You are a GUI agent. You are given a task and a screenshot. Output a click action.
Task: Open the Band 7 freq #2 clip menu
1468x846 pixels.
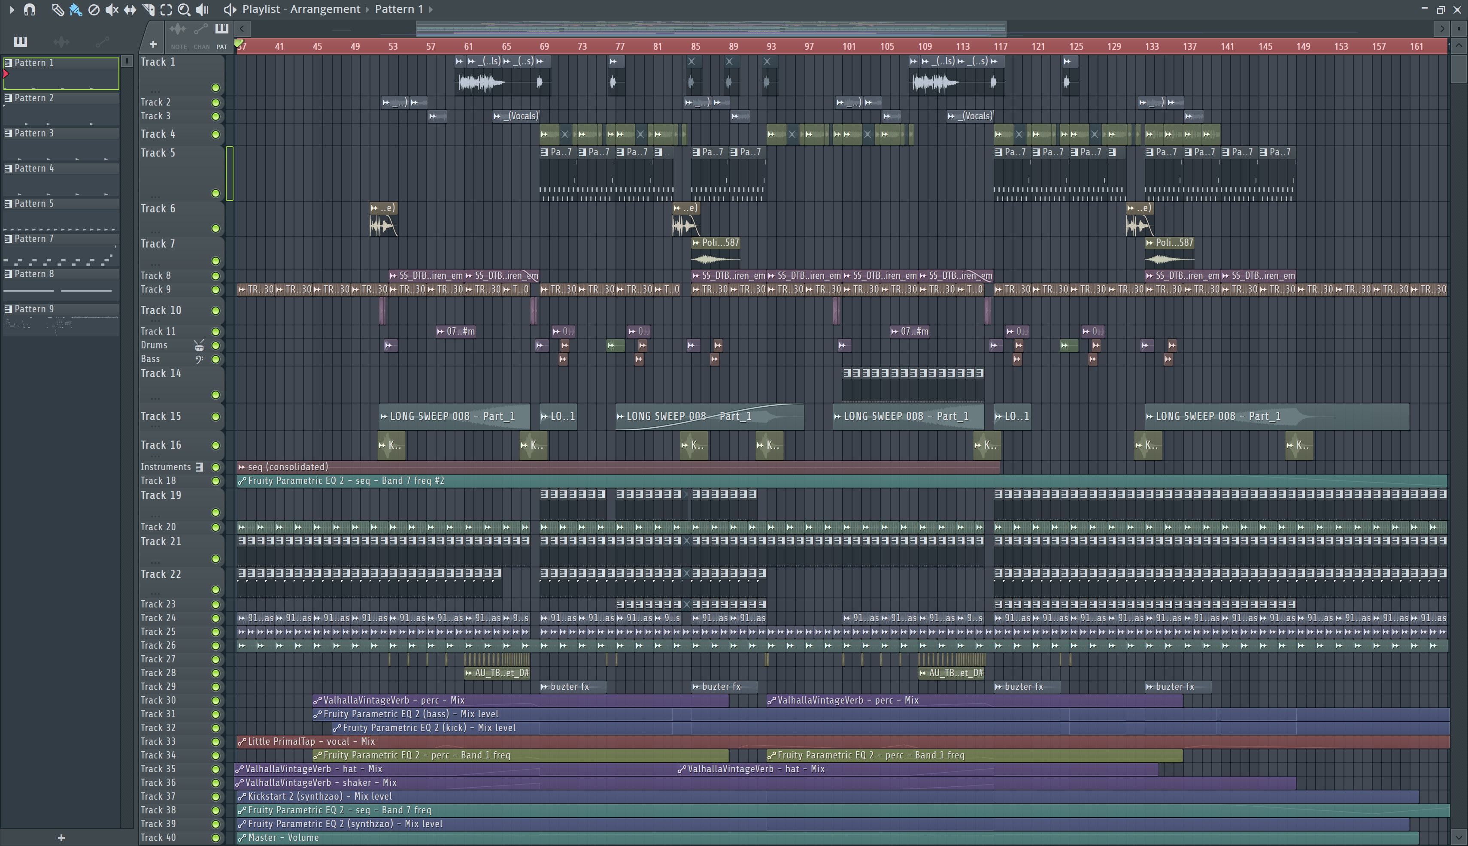click(x=242, y=481)
